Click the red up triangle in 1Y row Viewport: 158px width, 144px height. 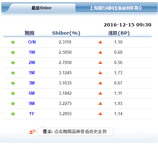[100, 114]
